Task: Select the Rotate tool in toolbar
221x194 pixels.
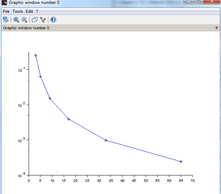Action: click(6, 20)
